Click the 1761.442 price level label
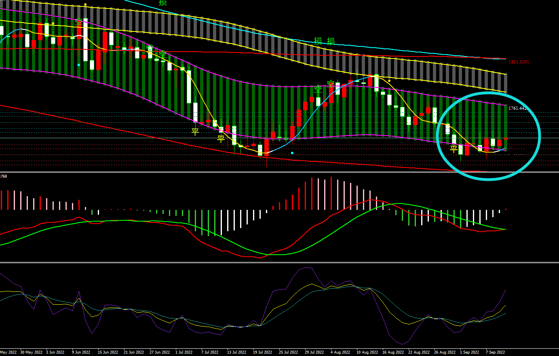559x356 pixels. coord(518,108)
